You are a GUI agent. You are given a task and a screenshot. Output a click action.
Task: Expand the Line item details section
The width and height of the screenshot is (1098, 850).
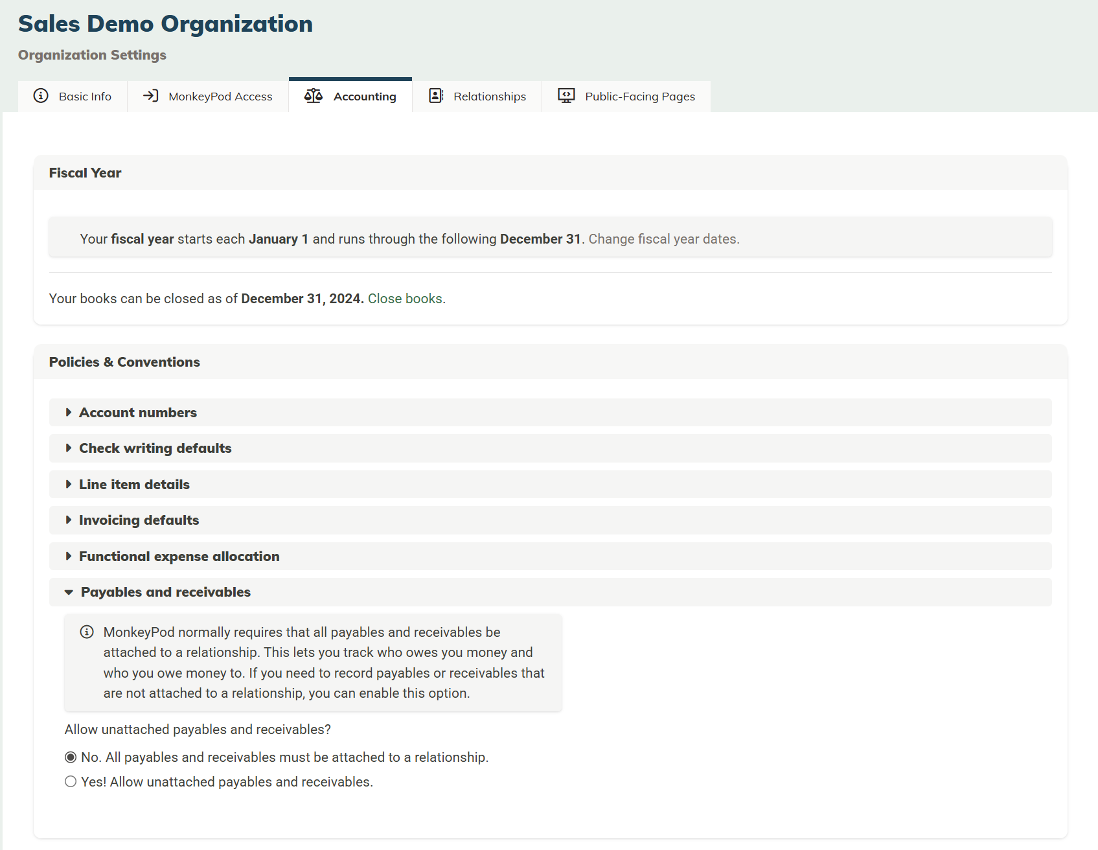[134, 485]
